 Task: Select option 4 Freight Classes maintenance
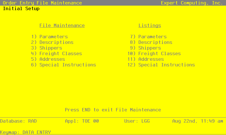tap(56, 53)
